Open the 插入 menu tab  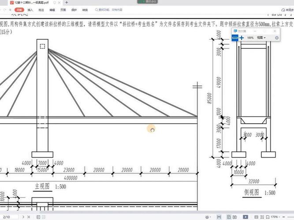(30, 9)
